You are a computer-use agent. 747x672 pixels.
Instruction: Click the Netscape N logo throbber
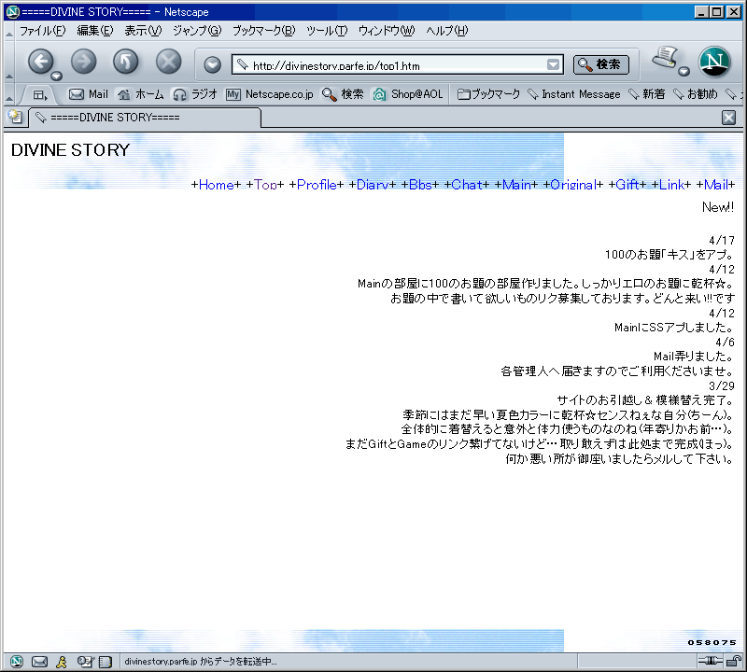[x=714, y=62]
